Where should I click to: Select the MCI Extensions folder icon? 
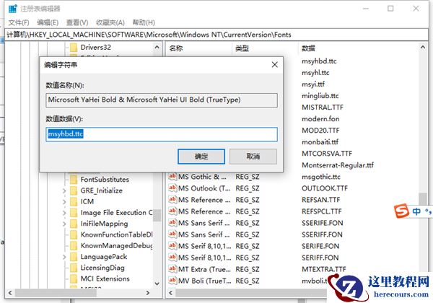point(74,279)
